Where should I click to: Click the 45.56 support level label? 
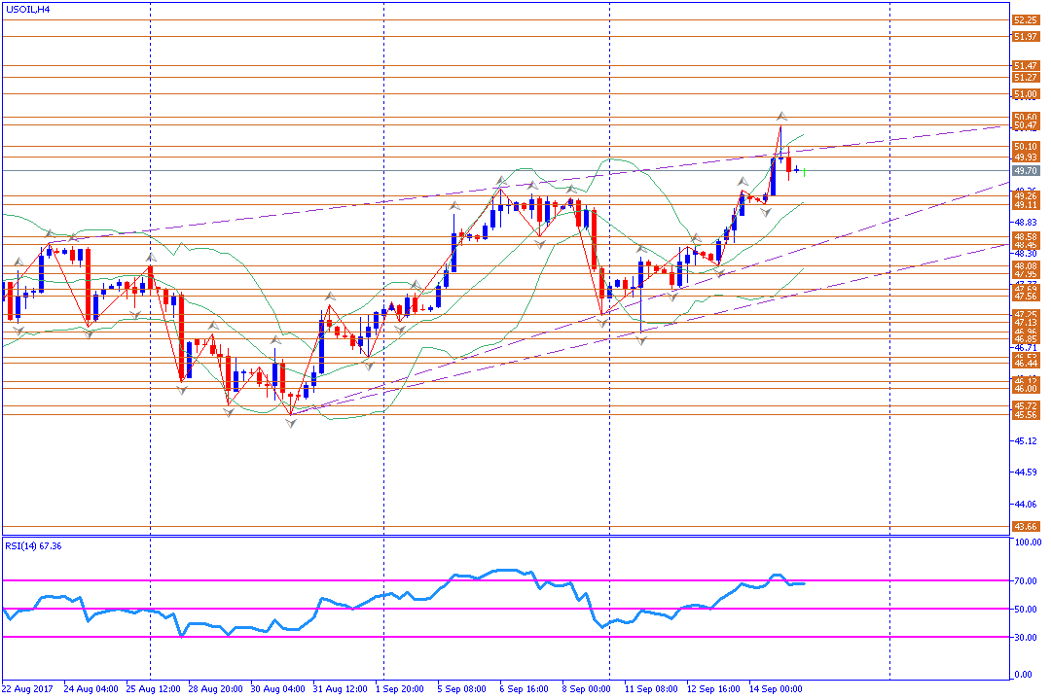click(1024, 415)
